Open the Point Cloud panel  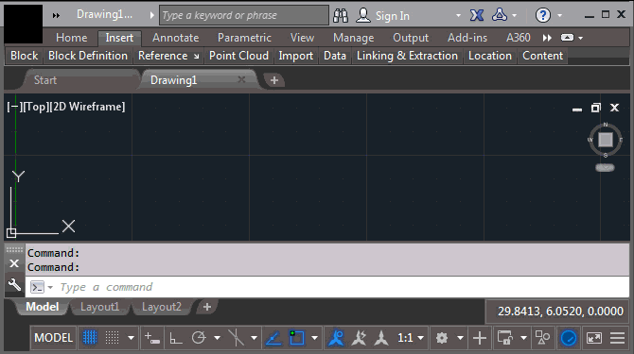pyautogui.click(x=238, y=56)
